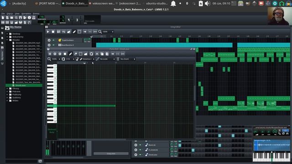The height and width of the screenshot is (164, 292).
Task: Show FX Mixer window button
Action: tap(21, 22)
